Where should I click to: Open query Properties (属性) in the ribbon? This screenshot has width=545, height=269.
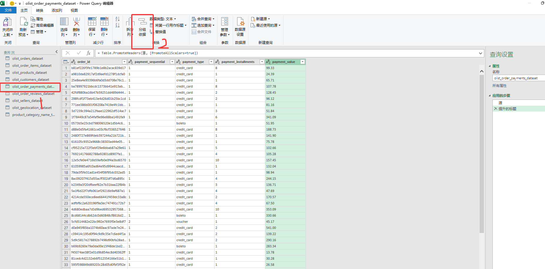point(37,19)
